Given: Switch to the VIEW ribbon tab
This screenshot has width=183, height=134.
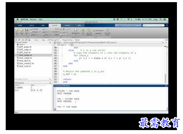Looking at the screenshot, I should pyautogui.click(x=79, y=26).
